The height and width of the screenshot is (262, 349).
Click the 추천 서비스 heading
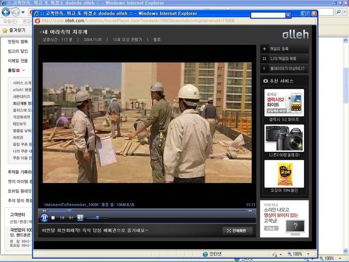(x=281, y=81)
